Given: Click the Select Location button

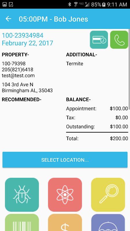Looking at the screenshot, I should (x=65, y=160).
